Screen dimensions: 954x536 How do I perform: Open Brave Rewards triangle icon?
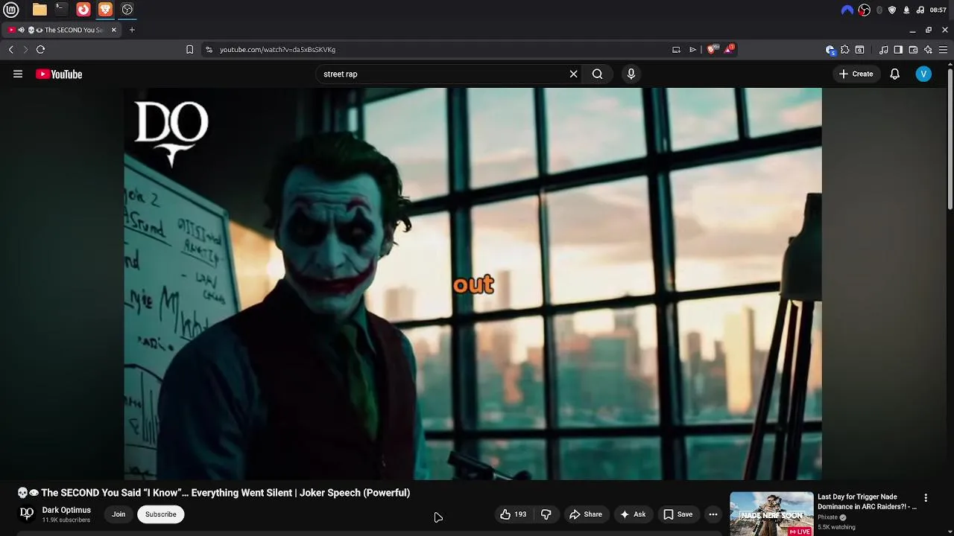point(729,49)
